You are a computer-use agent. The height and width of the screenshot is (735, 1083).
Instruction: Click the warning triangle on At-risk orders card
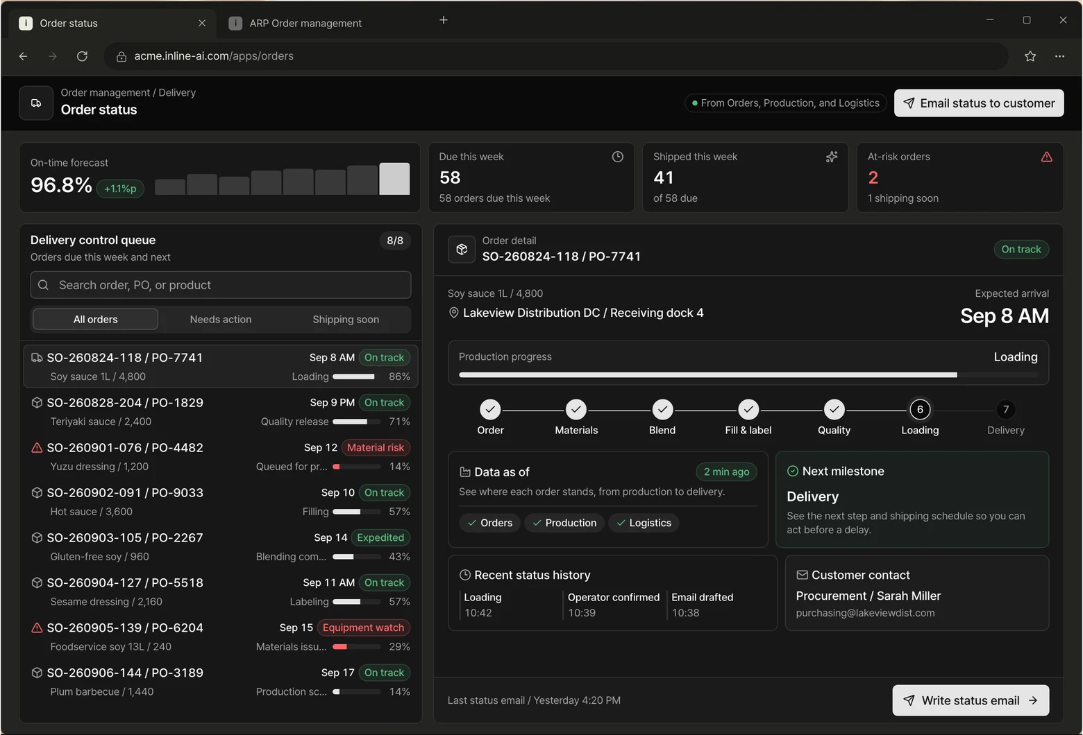pos(1047,157)
